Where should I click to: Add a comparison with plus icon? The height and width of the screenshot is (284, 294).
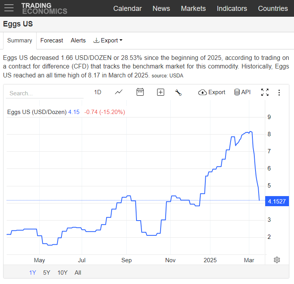161,92
